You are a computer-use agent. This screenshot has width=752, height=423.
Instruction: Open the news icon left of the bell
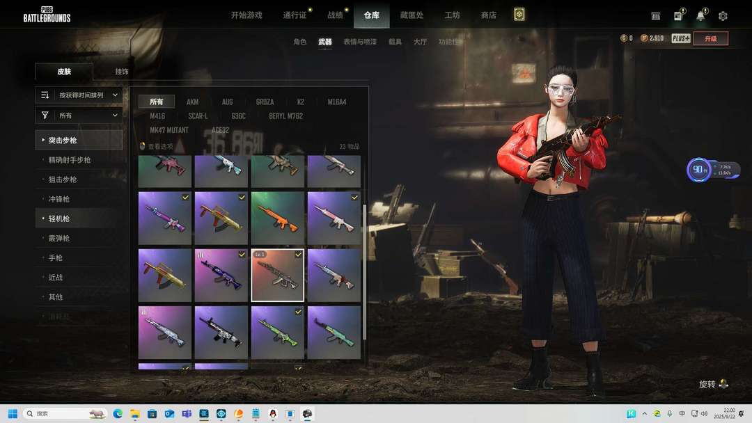point(678,16)
